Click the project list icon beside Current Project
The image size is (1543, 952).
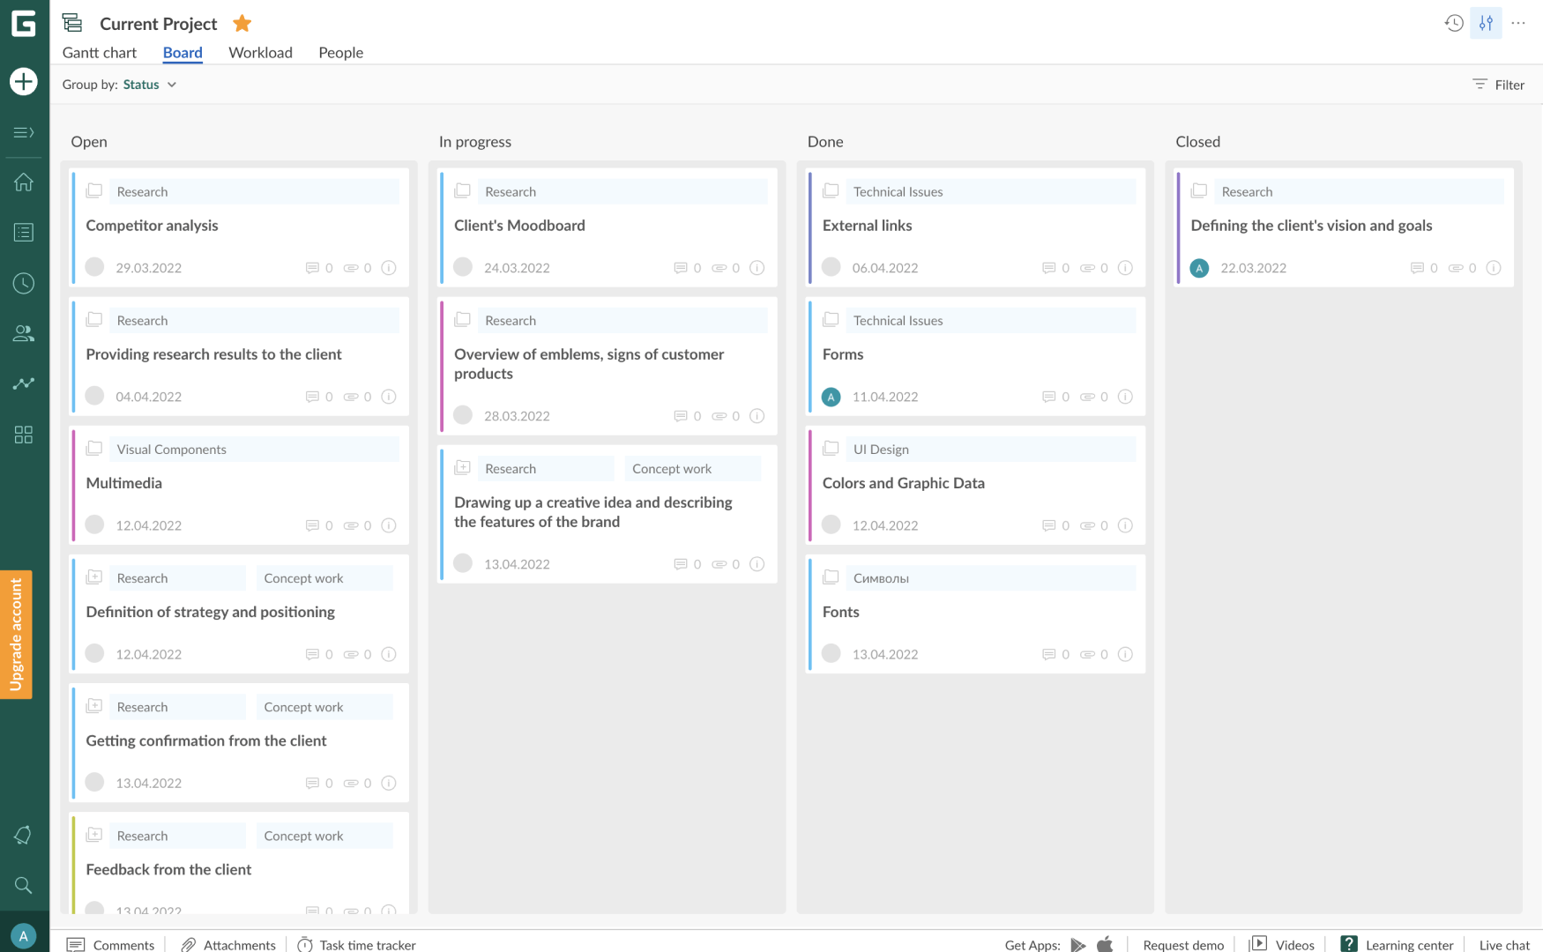coord(72,23)
